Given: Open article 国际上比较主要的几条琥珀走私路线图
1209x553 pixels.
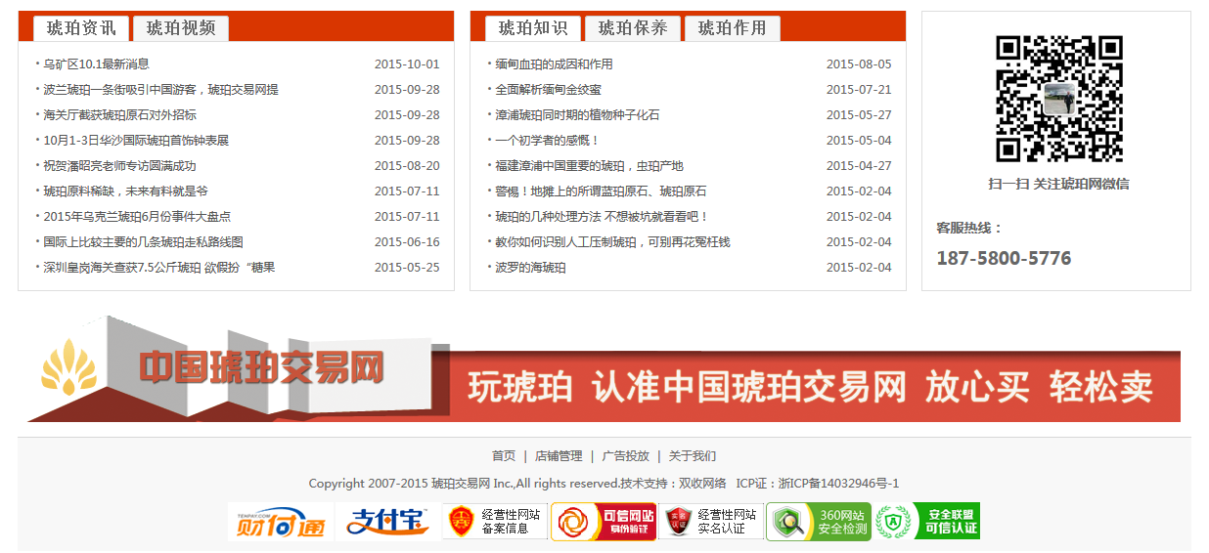Looking at the screenshot, I should [143, 242].
